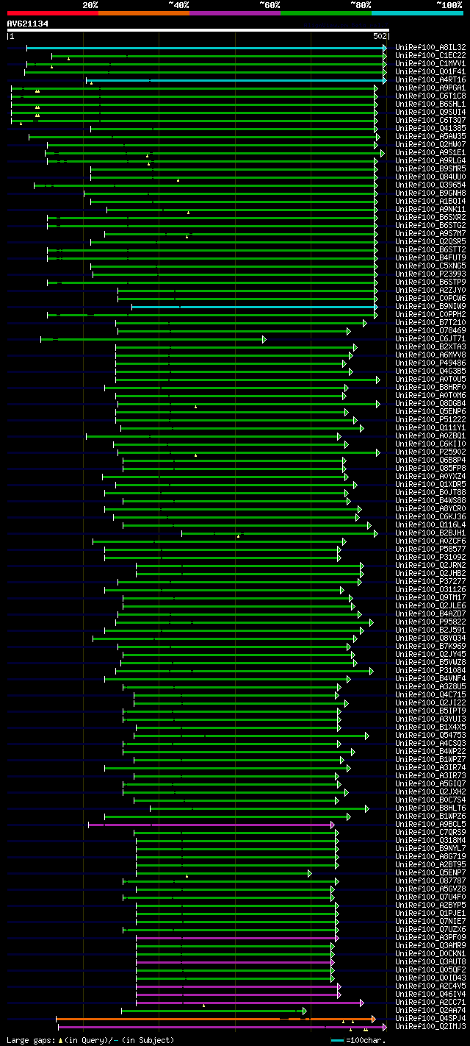Select the UniRef100_P51222 label
The image size is (470, 1046).
[430, 420]
